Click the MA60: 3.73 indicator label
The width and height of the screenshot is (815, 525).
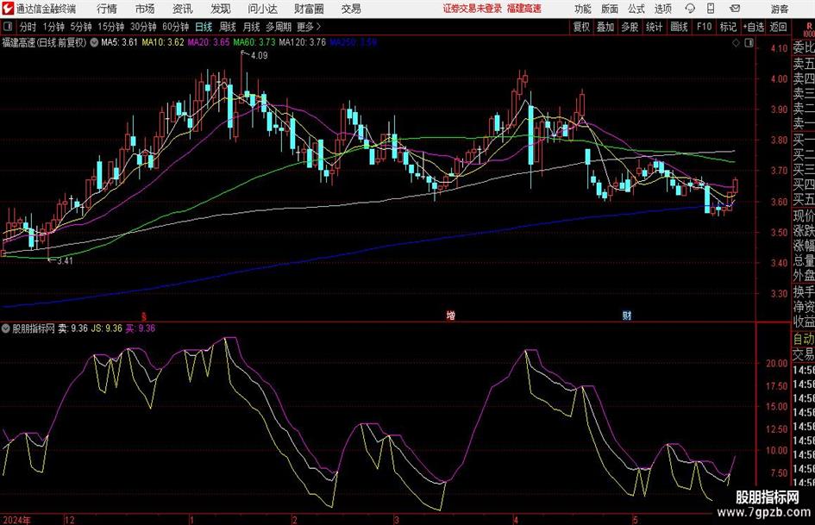254,42
